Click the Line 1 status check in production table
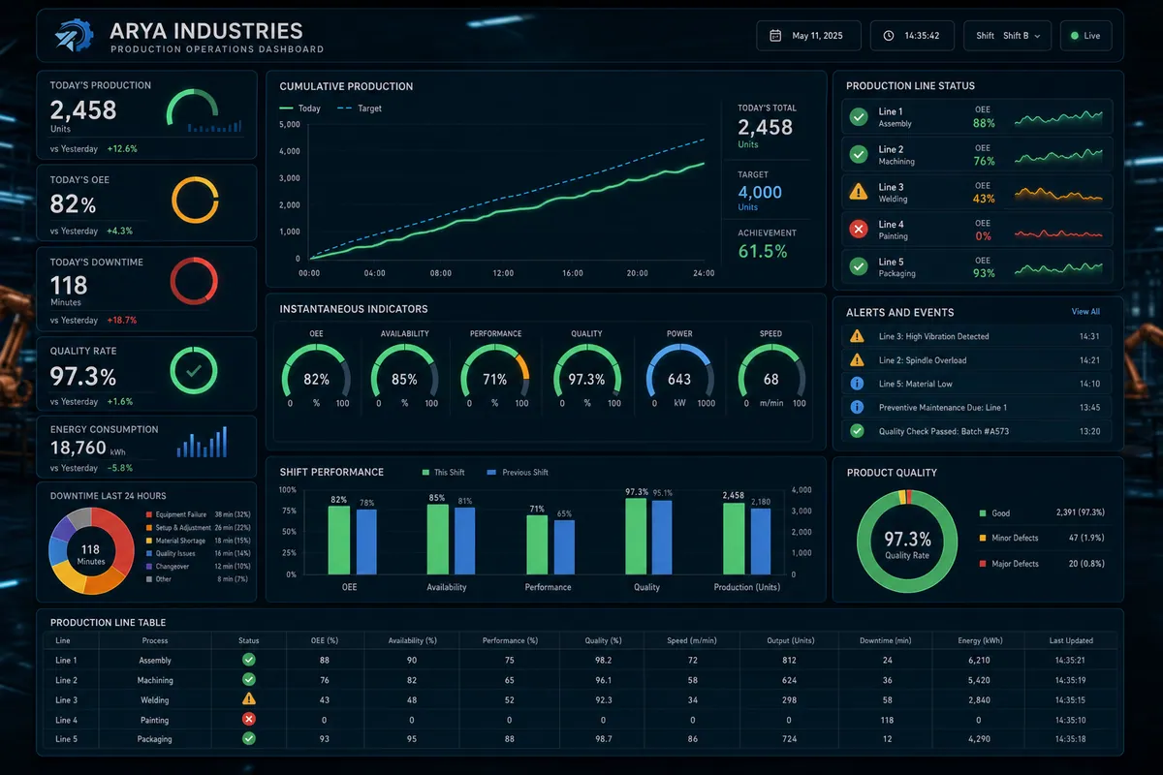Viewport: 1163px width, 775px height. 249,660
